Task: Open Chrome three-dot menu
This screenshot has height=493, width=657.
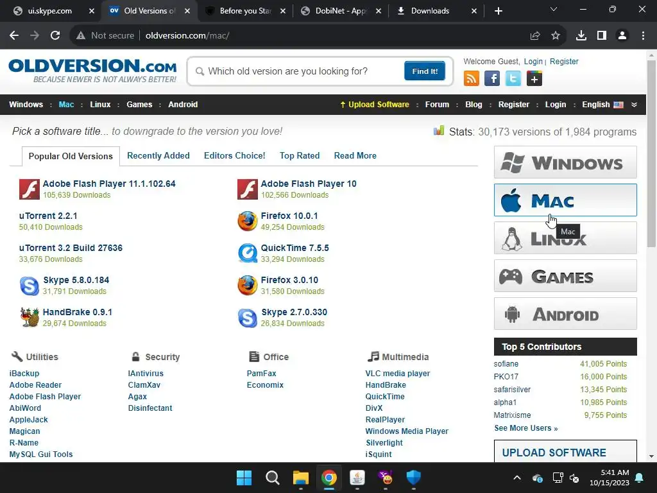Action: click(x=643, y=36)
